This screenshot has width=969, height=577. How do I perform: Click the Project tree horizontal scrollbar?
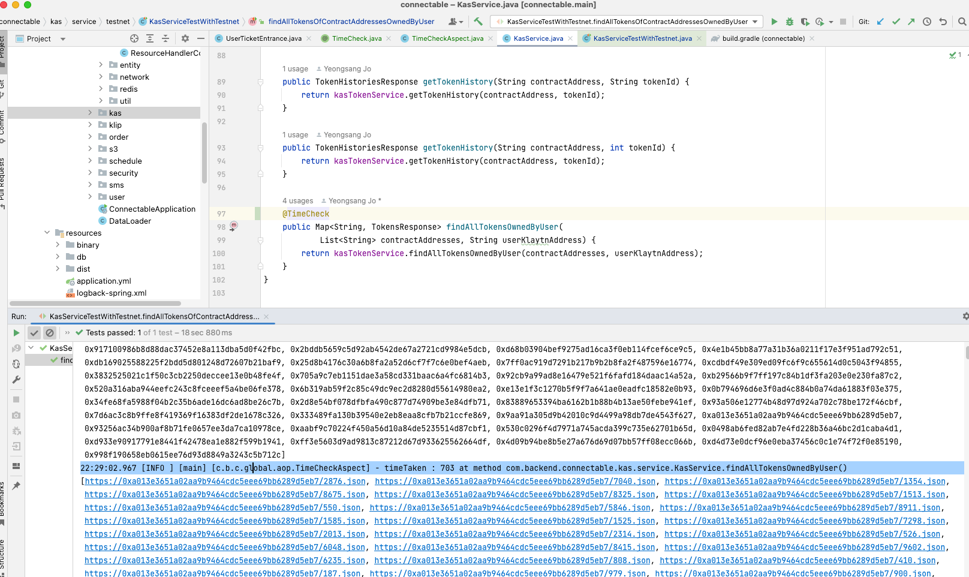96,303
